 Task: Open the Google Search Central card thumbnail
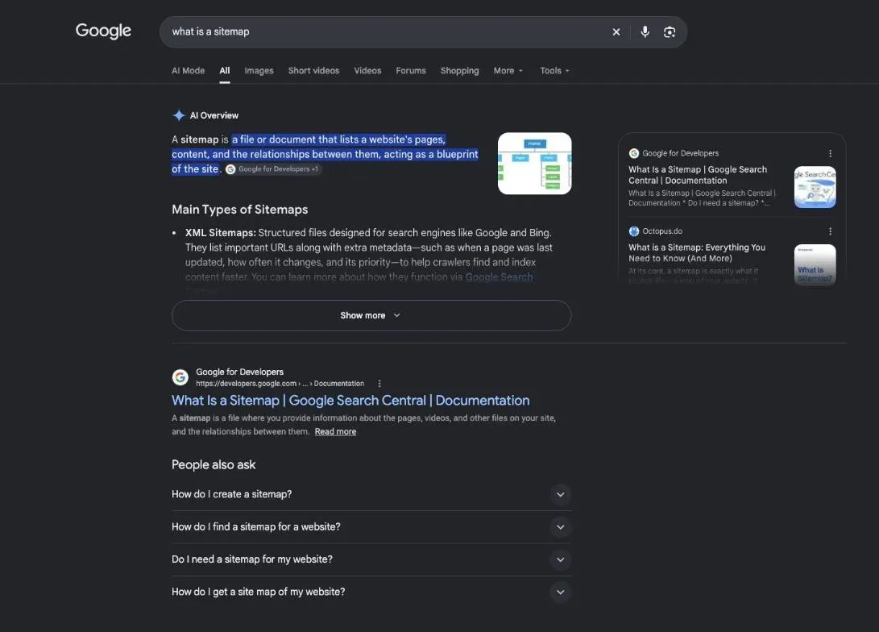(x=815, y=187)
